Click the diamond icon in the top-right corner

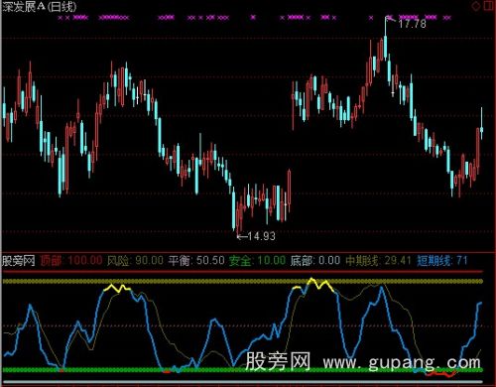(x=476, y=6)
